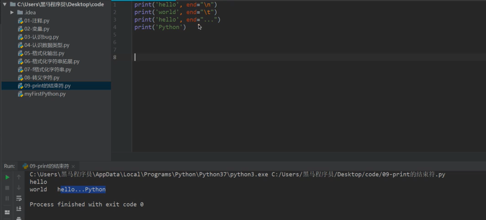
Task: Select the project root path C:\Users\黑马程序员\Desktop\code
Action: (61, 4)
